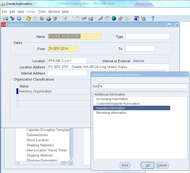Open Stock Locators in the navigator list

coord(38,140)
